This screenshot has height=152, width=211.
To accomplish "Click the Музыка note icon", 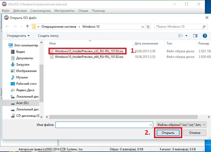I will tap(13, 77).
